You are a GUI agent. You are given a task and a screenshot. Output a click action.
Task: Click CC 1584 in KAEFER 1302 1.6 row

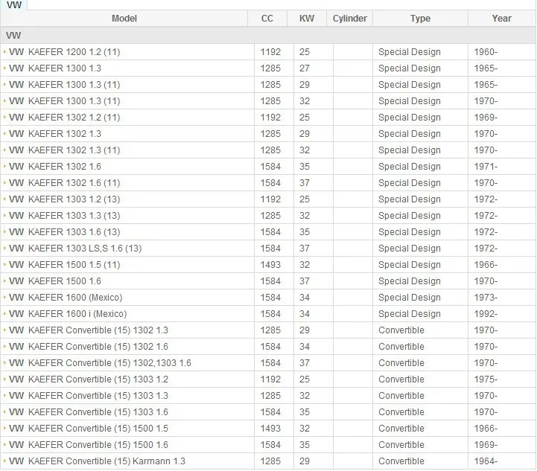[x=270, y=167]
